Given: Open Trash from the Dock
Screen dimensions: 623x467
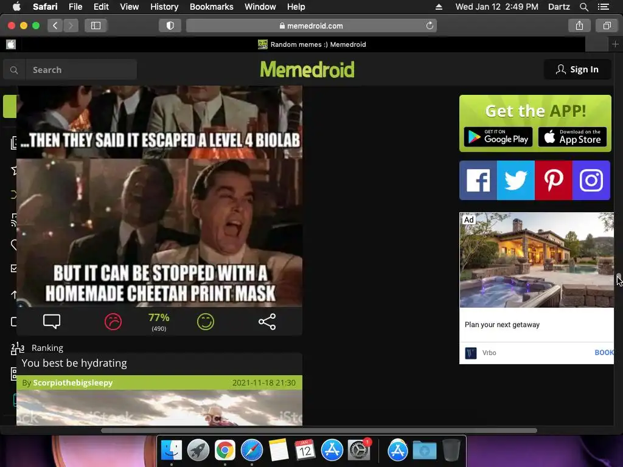Looking at the screenshot, I should pos(451,450).
